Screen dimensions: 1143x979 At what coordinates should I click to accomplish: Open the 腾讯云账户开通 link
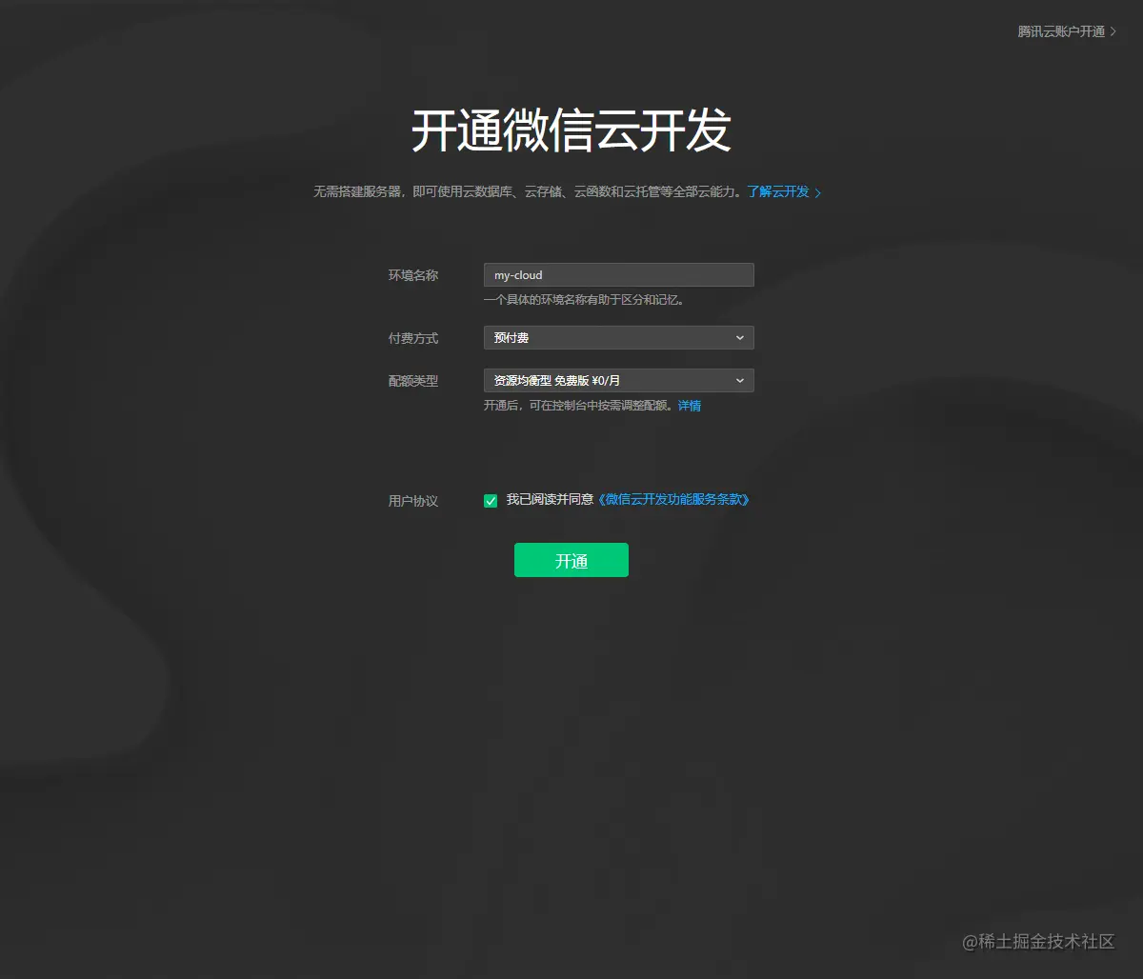coord(1066,31)
